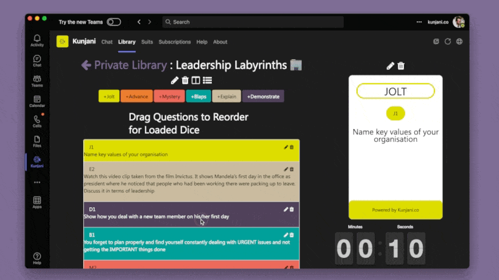Reload the tab with refresh icon
This screenshot has height=280, width=499.
[x=448, y=42]
